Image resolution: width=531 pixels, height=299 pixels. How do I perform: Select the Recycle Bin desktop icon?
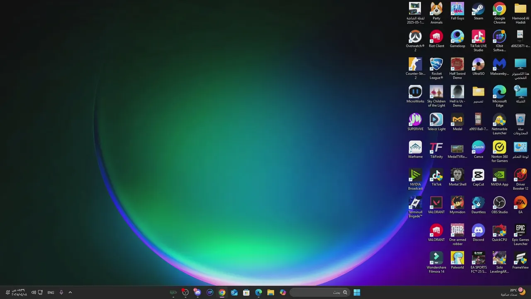[x=520, y=124]
